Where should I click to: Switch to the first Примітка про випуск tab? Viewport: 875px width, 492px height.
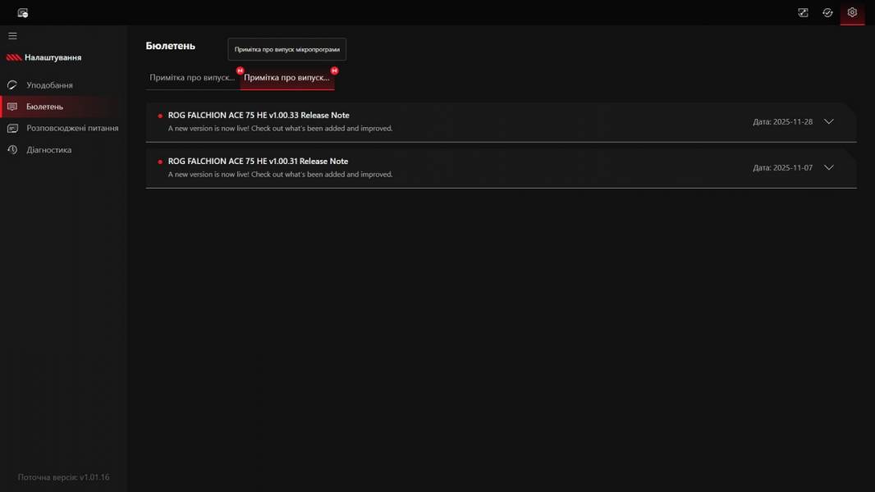(192, 78)
